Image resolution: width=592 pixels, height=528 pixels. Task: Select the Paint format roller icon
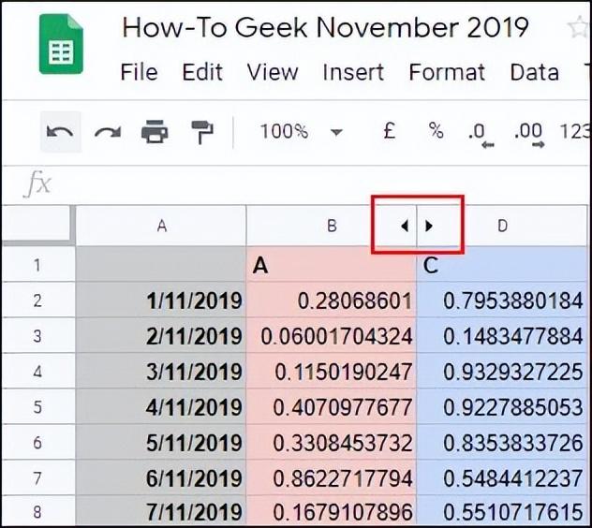(x=202, y=132)
